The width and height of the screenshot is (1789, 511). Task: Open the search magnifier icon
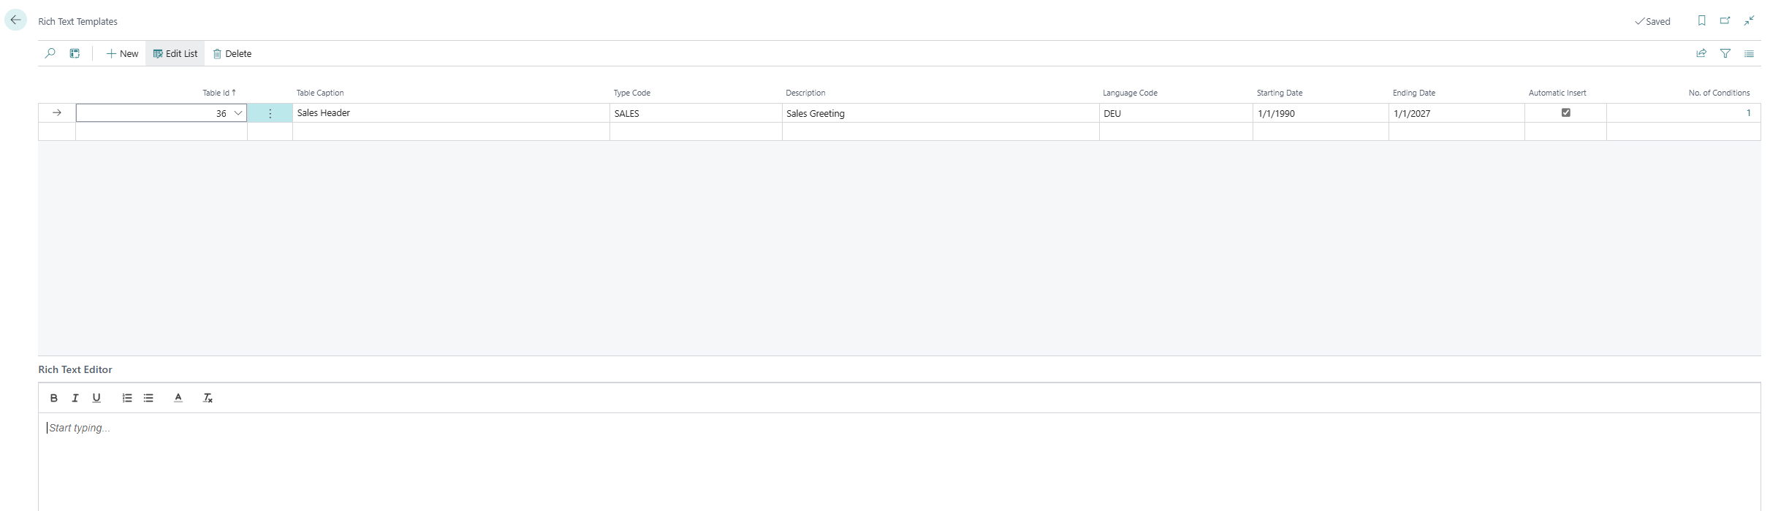(50, 53)
